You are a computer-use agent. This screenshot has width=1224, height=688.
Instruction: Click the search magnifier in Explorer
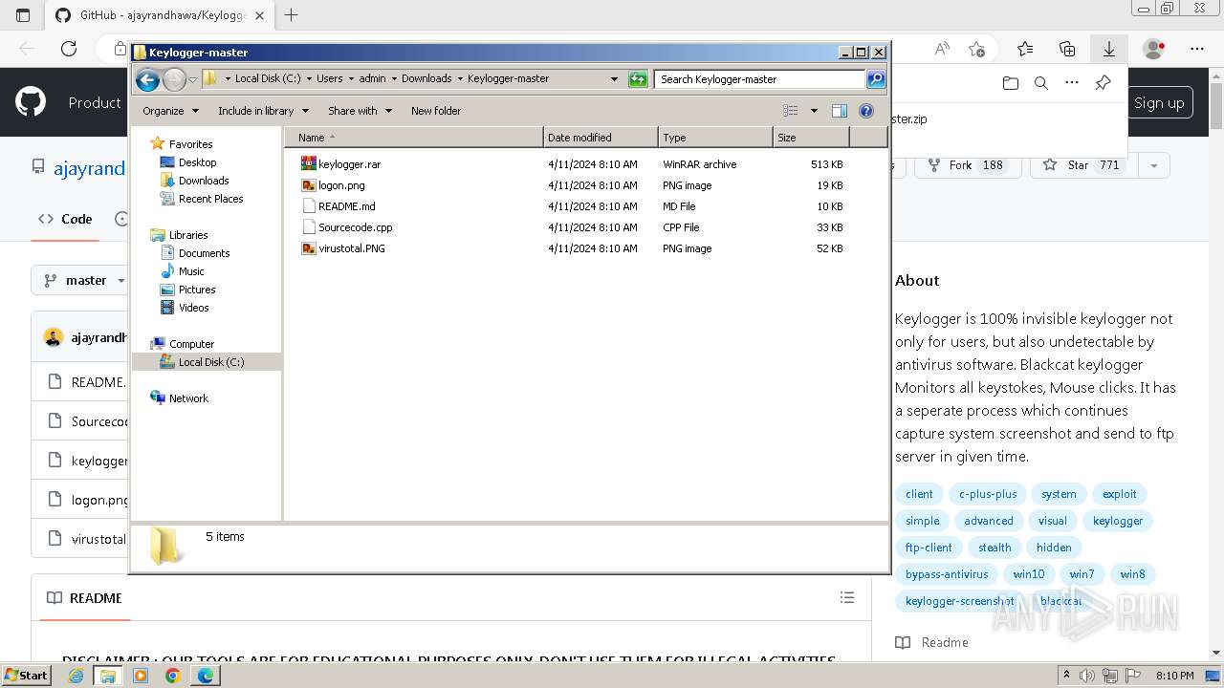(876, 79)
